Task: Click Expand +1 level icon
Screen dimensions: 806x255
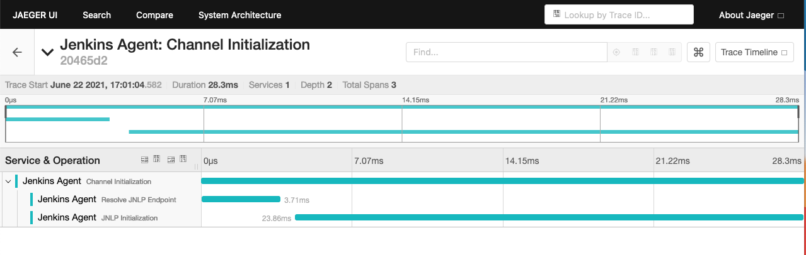Action: tap(144, 160)
